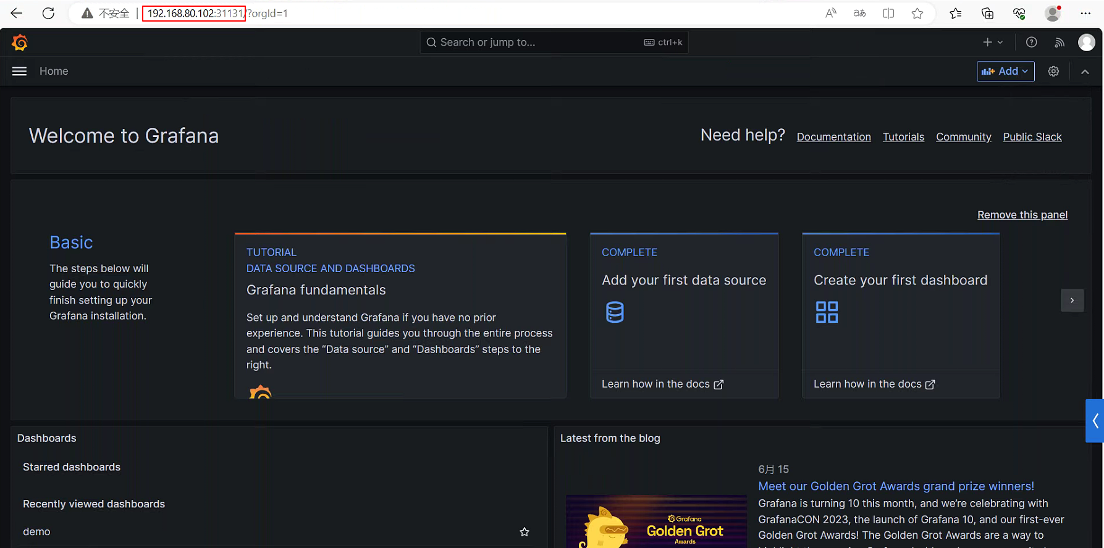1104x548 pixels.
Task: Add this page to favorites star
Action: point(917,13)
